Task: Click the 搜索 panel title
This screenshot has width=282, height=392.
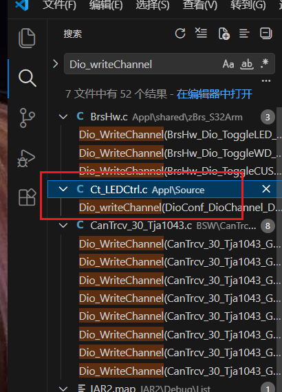Action: click(72, 34)
